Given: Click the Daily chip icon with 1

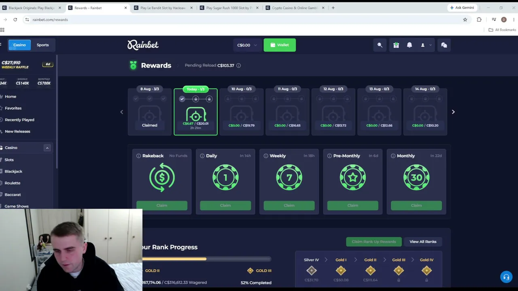Looking at the screenshot, I should (225, 177).
